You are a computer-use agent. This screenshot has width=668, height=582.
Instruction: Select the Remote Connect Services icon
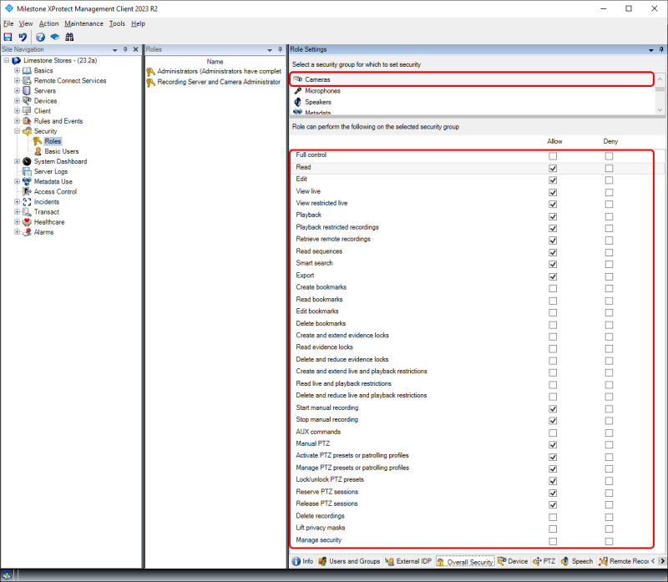coord(27,80)
